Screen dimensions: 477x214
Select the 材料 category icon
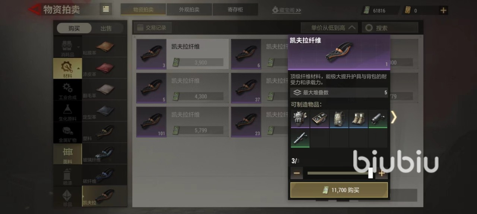67,68
